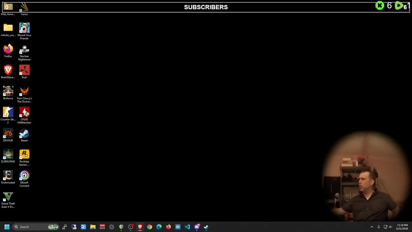The image size is (412, 232).
Task: Launch Steam from the desktop icon
Action: pyautogui.click(x=24, y=135)
